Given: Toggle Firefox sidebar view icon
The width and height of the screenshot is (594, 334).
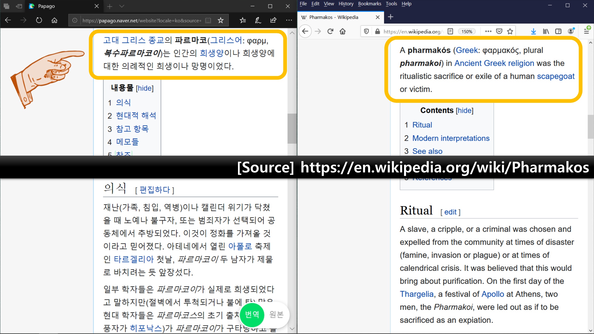Looking at the screenshot, I should click(558, 31).
